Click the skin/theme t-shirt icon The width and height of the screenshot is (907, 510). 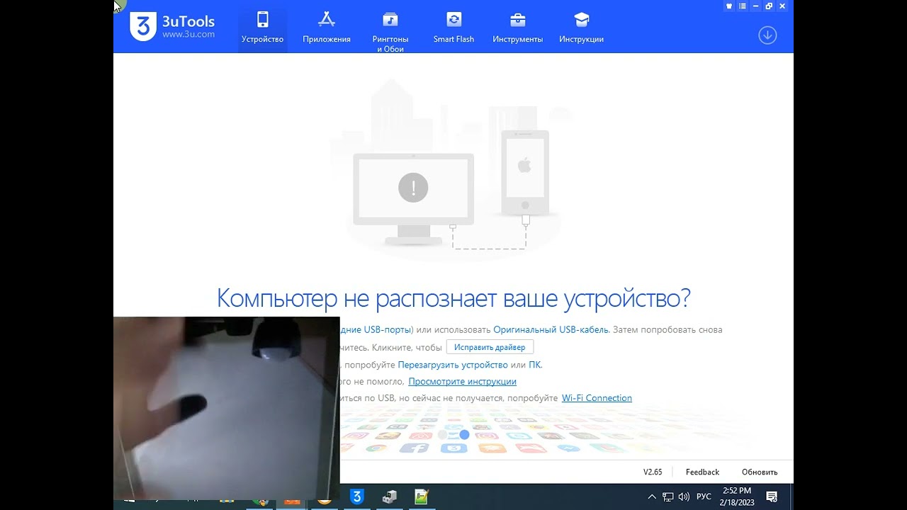coord(729,6)
